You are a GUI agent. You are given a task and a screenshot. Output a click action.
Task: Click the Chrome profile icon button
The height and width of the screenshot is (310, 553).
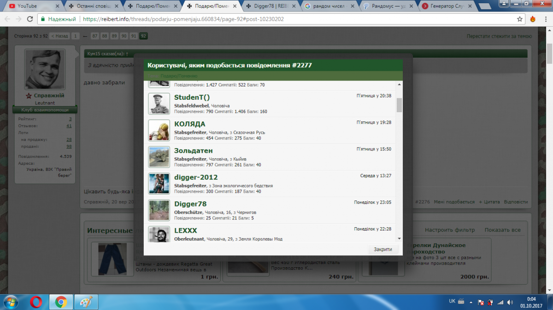tap(505, 3)
